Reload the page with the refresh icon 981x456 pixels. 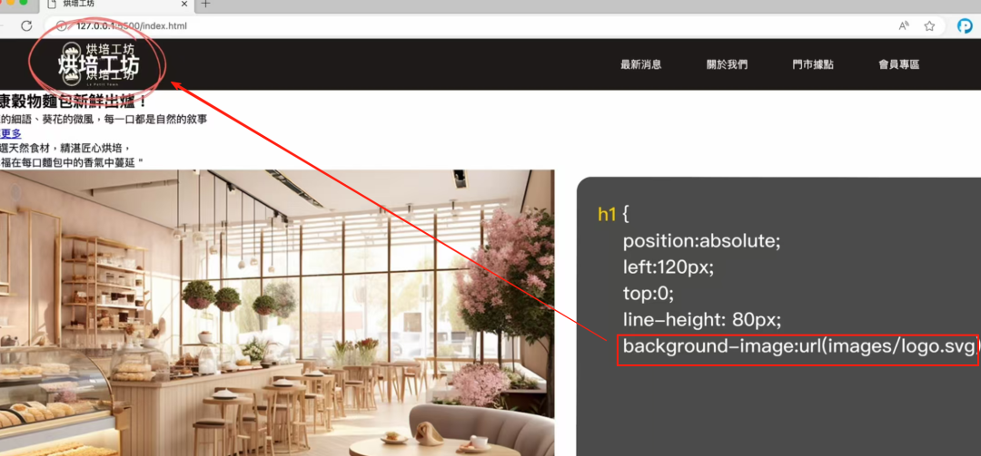pyautogui.click(x=26, y=25)
